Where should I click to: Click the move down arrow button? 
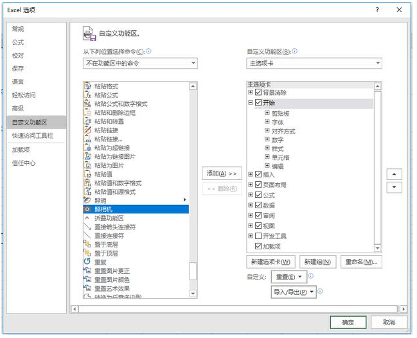(394, 187)
